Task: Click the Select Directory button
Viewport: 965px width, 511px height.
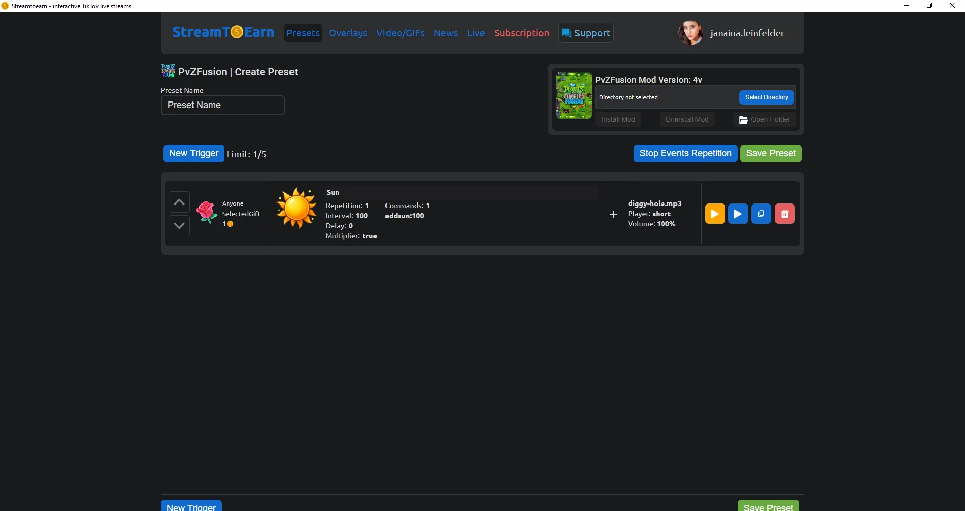Action: click(766, 97)
